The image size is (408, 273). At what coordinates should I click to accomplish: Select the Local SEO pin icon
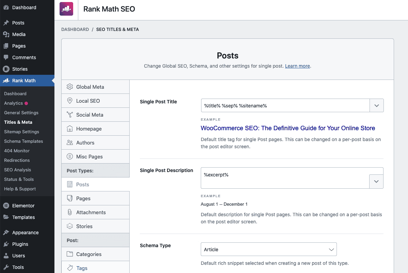click(70, 101)
